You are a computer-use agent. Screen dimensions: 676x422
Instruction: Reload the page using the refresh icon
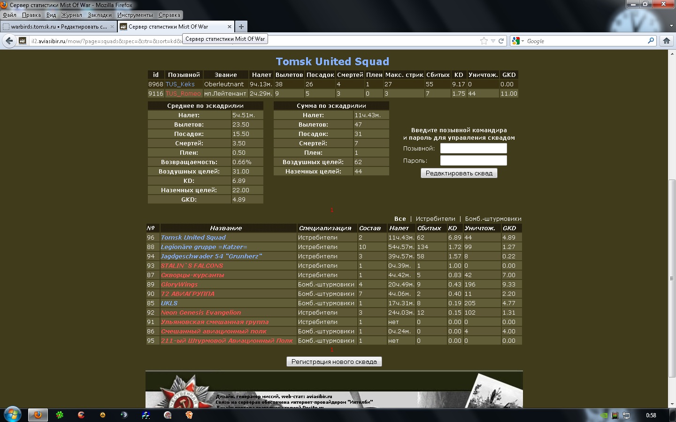pos(501,41)
